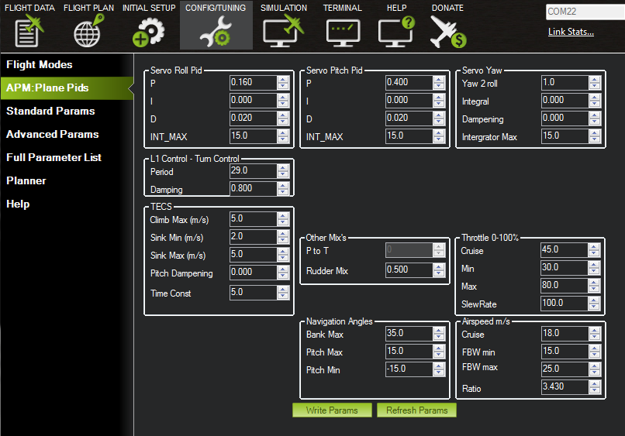The width and height of the screenshot is (625, 436).
Task: Adjust Throttle Cruise value spinner
Action: pos(594,250)
